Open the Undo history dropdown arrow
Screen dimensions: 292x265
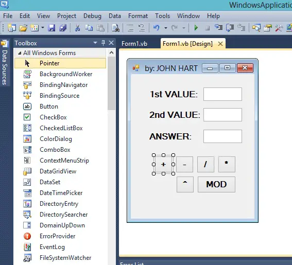[165, 28]
